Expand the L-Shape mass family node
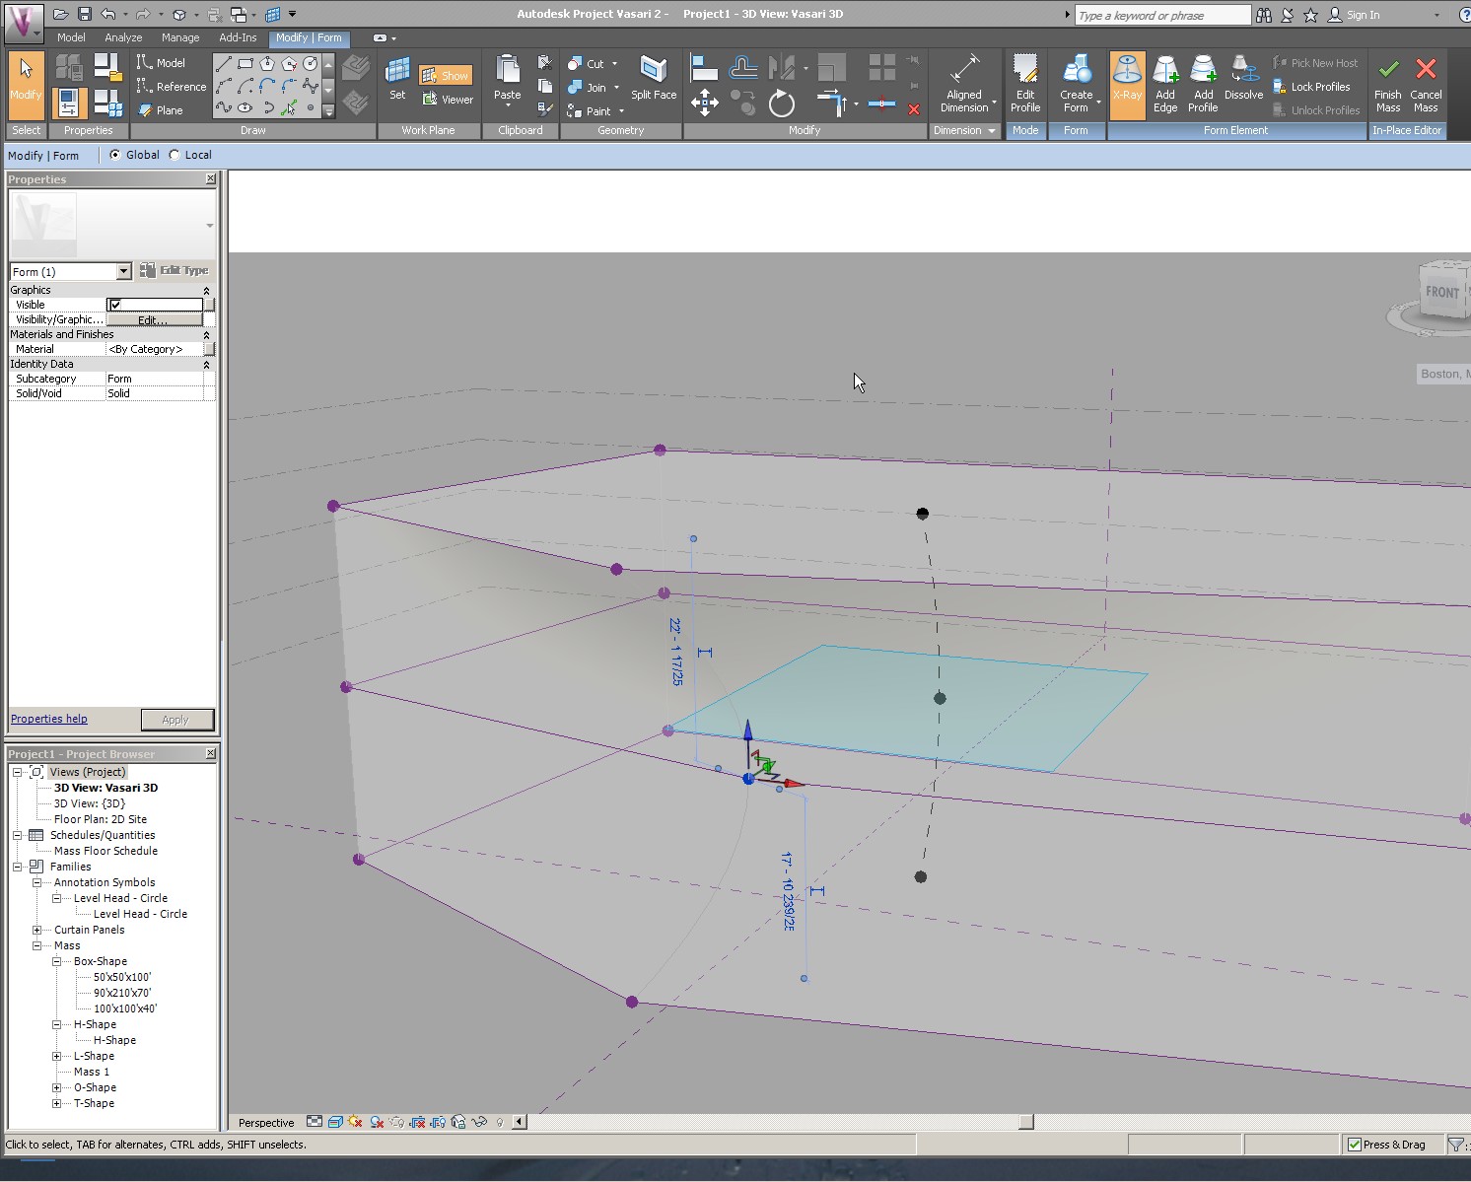Viewport: 1471px width, 1182px height. pos(57,1056)
